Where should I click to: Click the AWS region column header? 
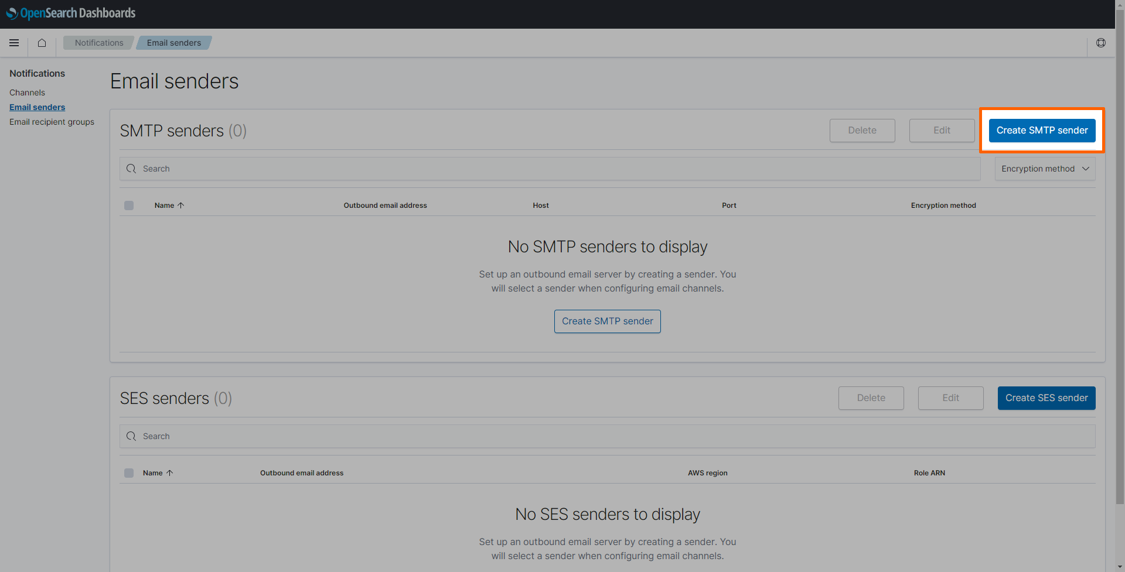(707, 473)
